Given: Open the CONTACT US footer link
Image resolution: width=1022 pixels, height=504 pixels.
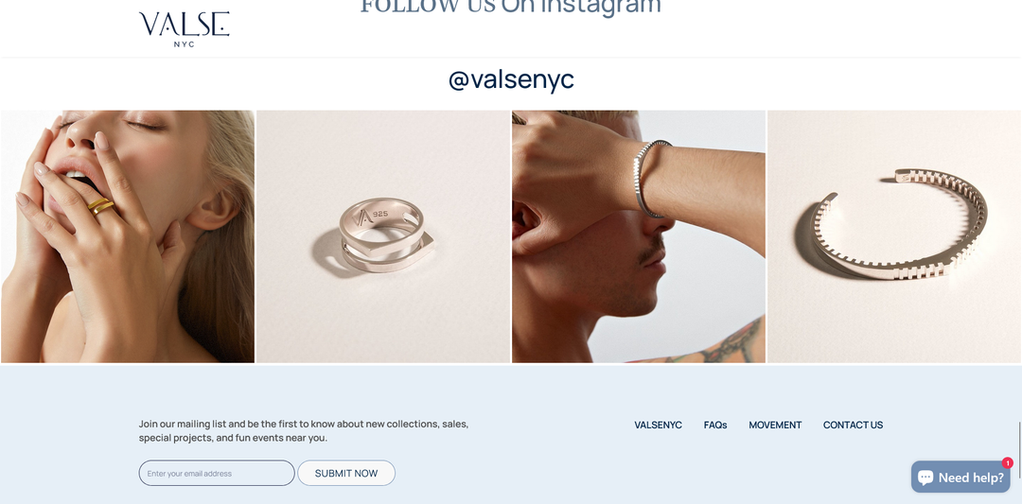Looking at the screenshot, I should click(x=854, y=426).
